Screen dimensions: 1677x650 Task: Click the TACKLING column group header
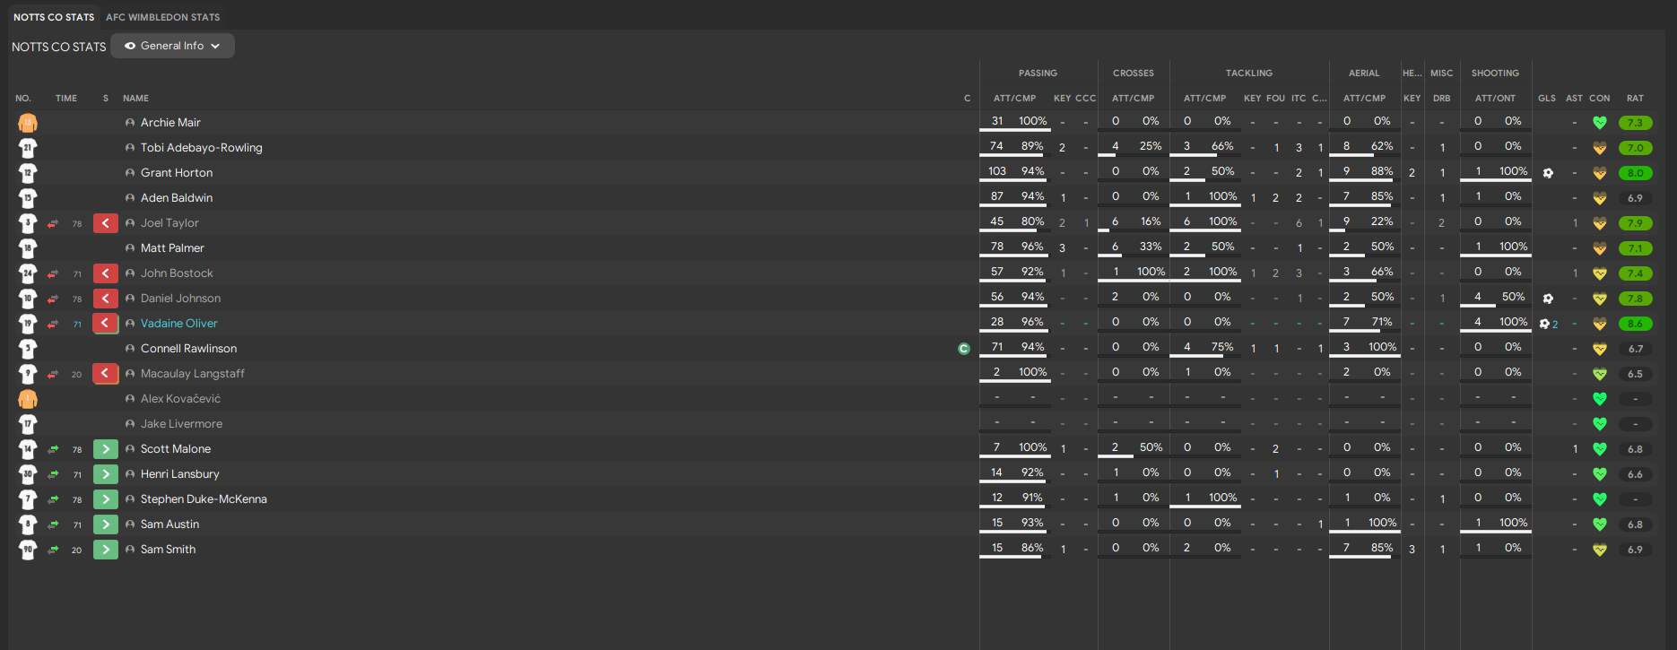coord(1249,74)
